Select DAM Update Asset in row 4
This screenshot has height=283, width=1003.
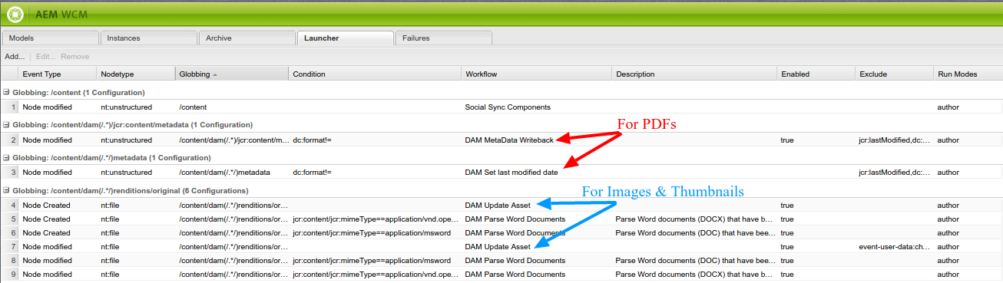tap(537, 206)
